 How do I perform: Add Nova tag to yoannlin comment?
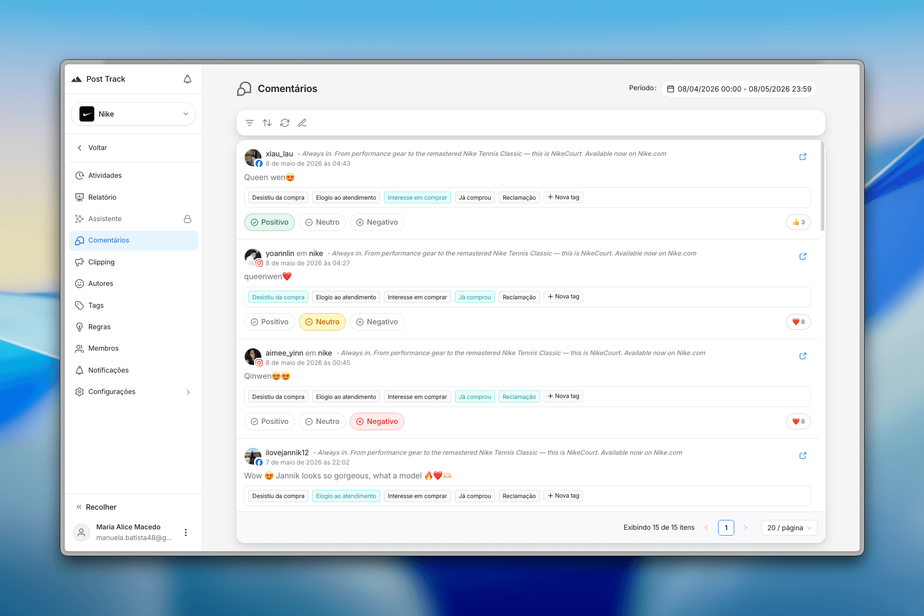[563, 297]
